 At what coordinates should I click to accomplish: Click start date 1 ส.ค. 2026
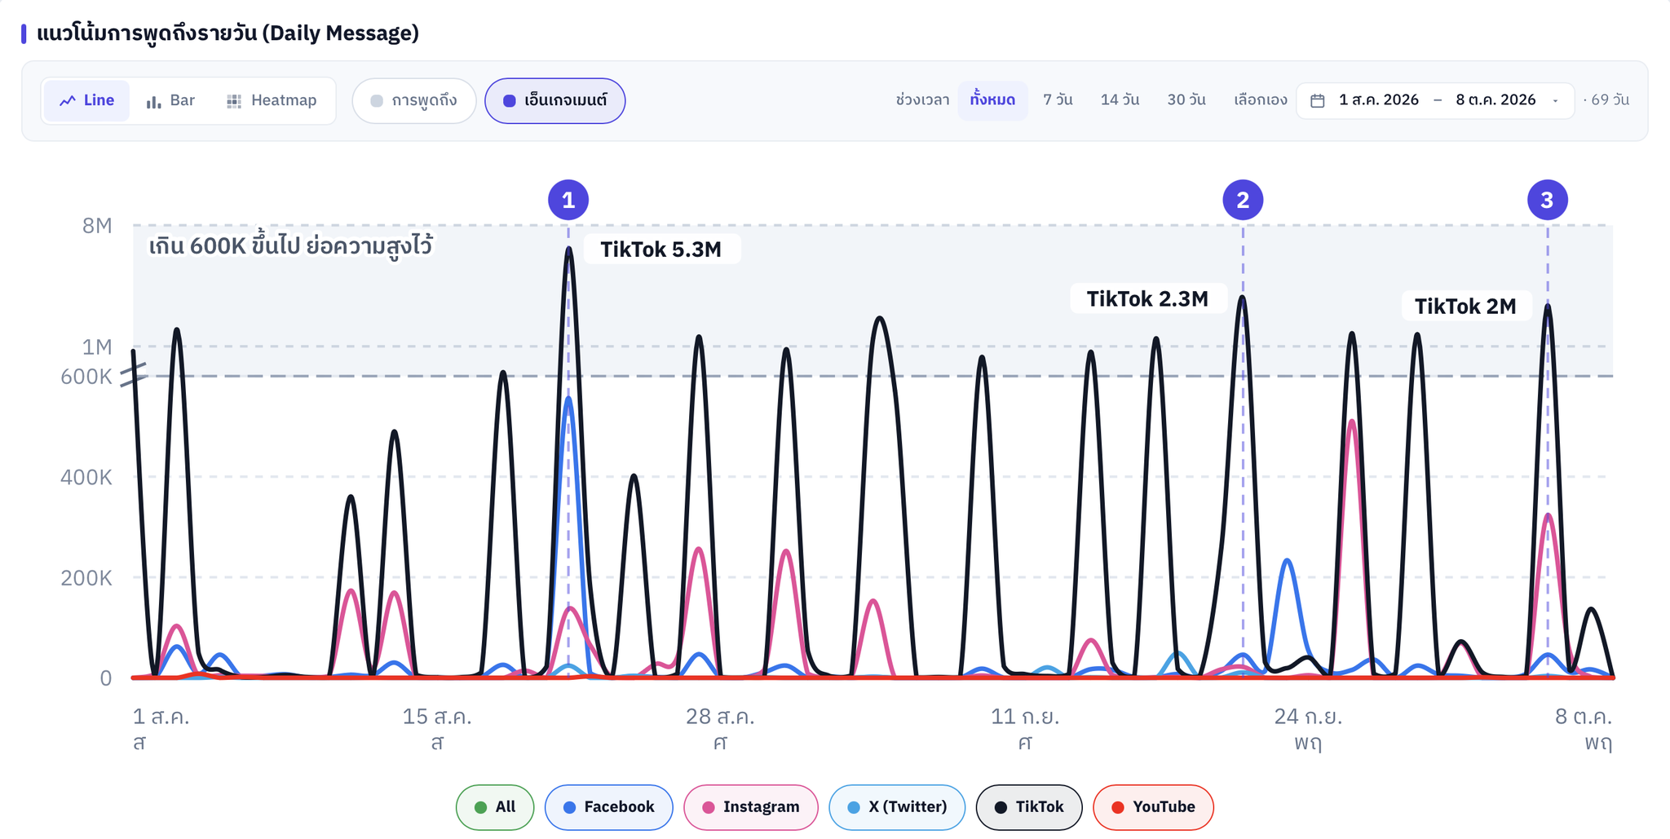click(x=1379, y=99)
